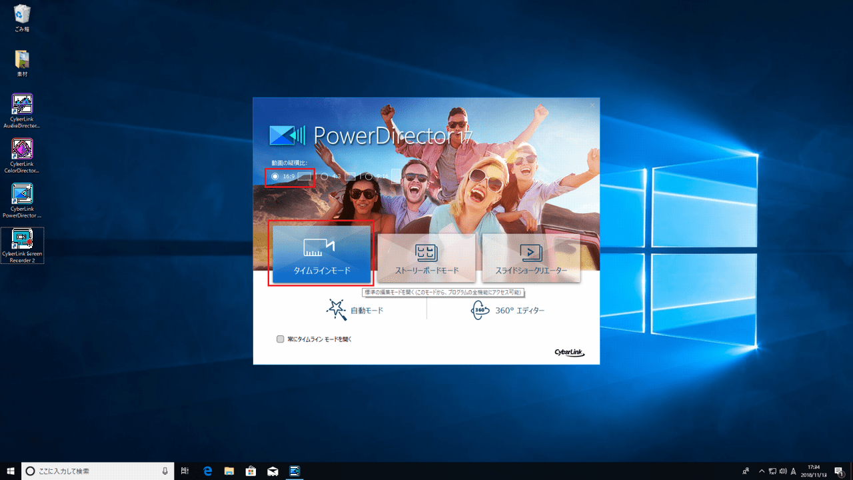Open File Explorer from the taskbar
853x480 pixels.
click(229, 471)
